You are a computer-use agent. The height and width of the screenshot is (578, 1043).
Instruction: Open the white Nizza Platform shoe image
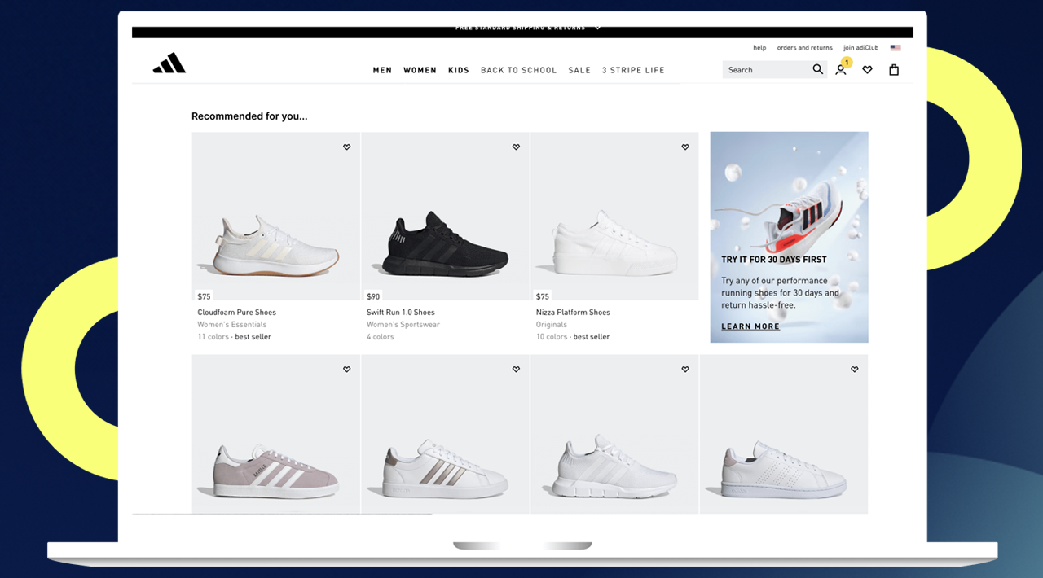point(614,217)
